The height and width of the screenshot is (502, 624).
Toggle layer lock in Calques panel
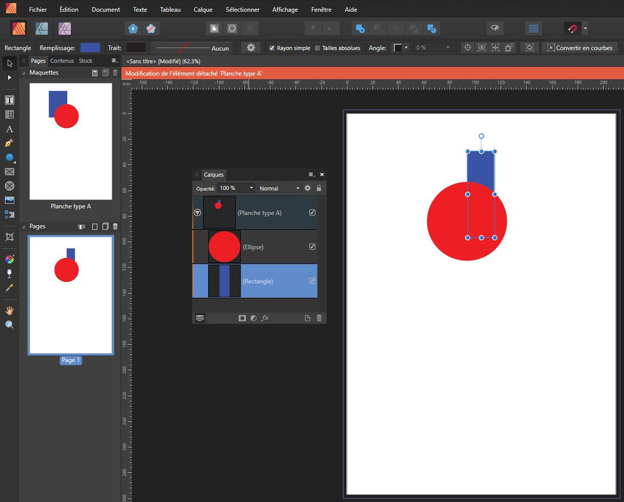tap(319, 188)
